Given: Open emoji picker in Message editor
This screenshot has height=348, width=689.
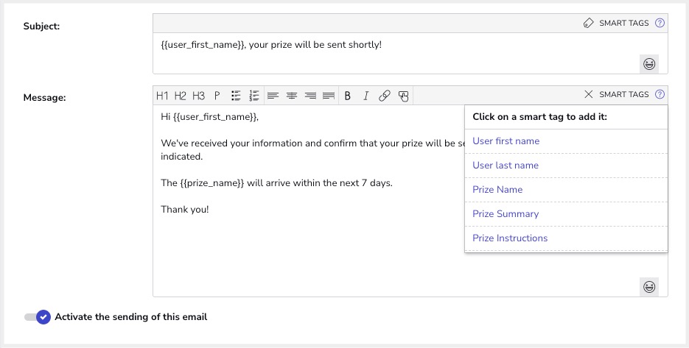Looking at the screenshot, I should [x=649, y=287].
